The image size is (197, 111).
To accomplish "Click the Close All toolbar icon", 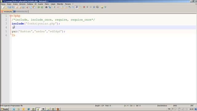I will tap(20, 7).
